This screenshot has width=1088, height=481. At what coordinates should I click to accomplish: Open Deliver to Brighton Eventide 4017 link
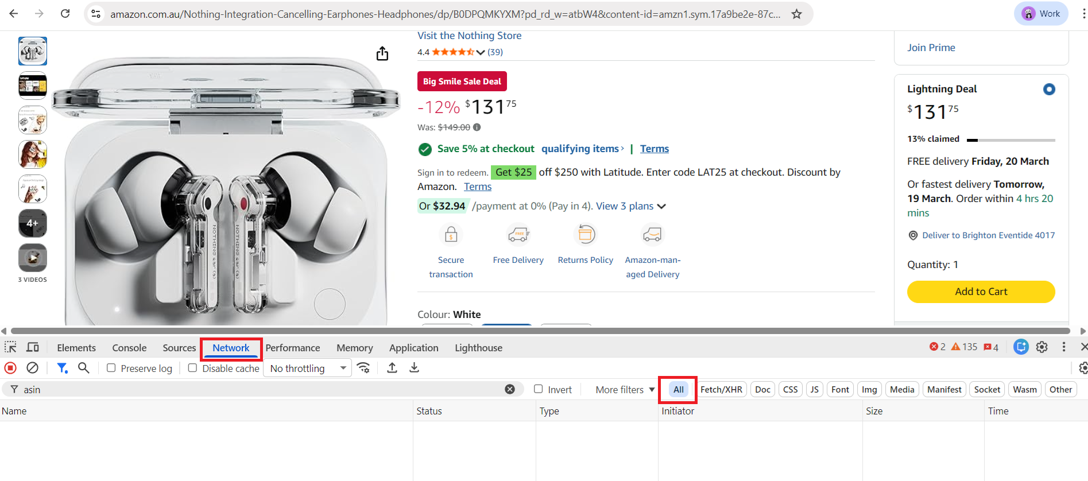point(988,235)
